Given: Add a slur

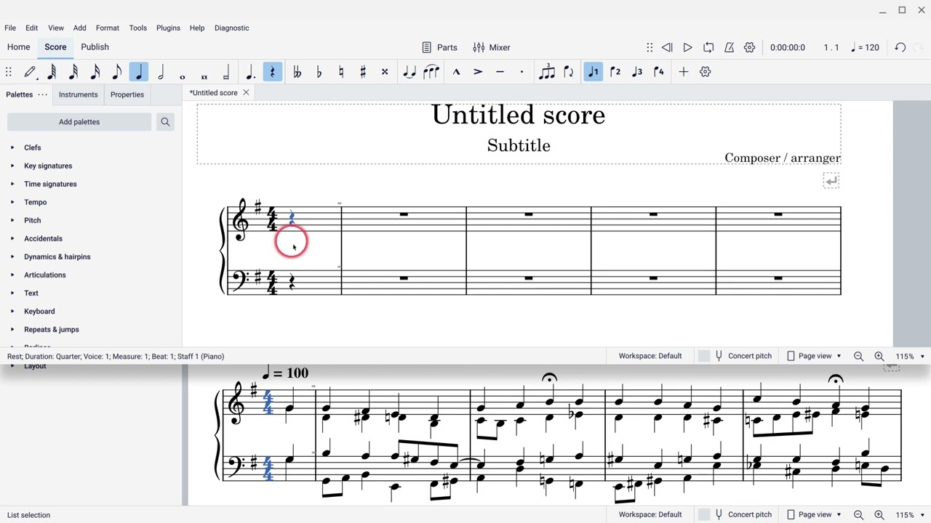Looking at the screenshot, I should [431, 72].
